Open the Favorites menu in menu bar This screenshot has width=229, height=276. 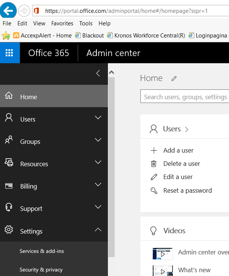pyautogui.click(x=62, y=23)
